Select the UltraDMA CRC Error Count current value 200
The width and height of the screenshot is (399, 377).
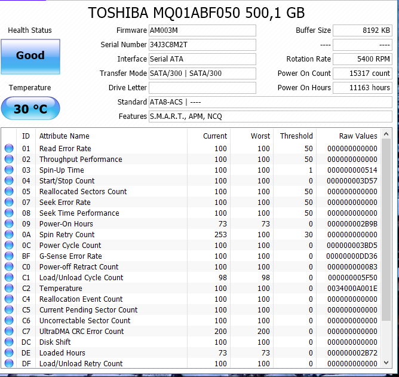click(220, 331)
